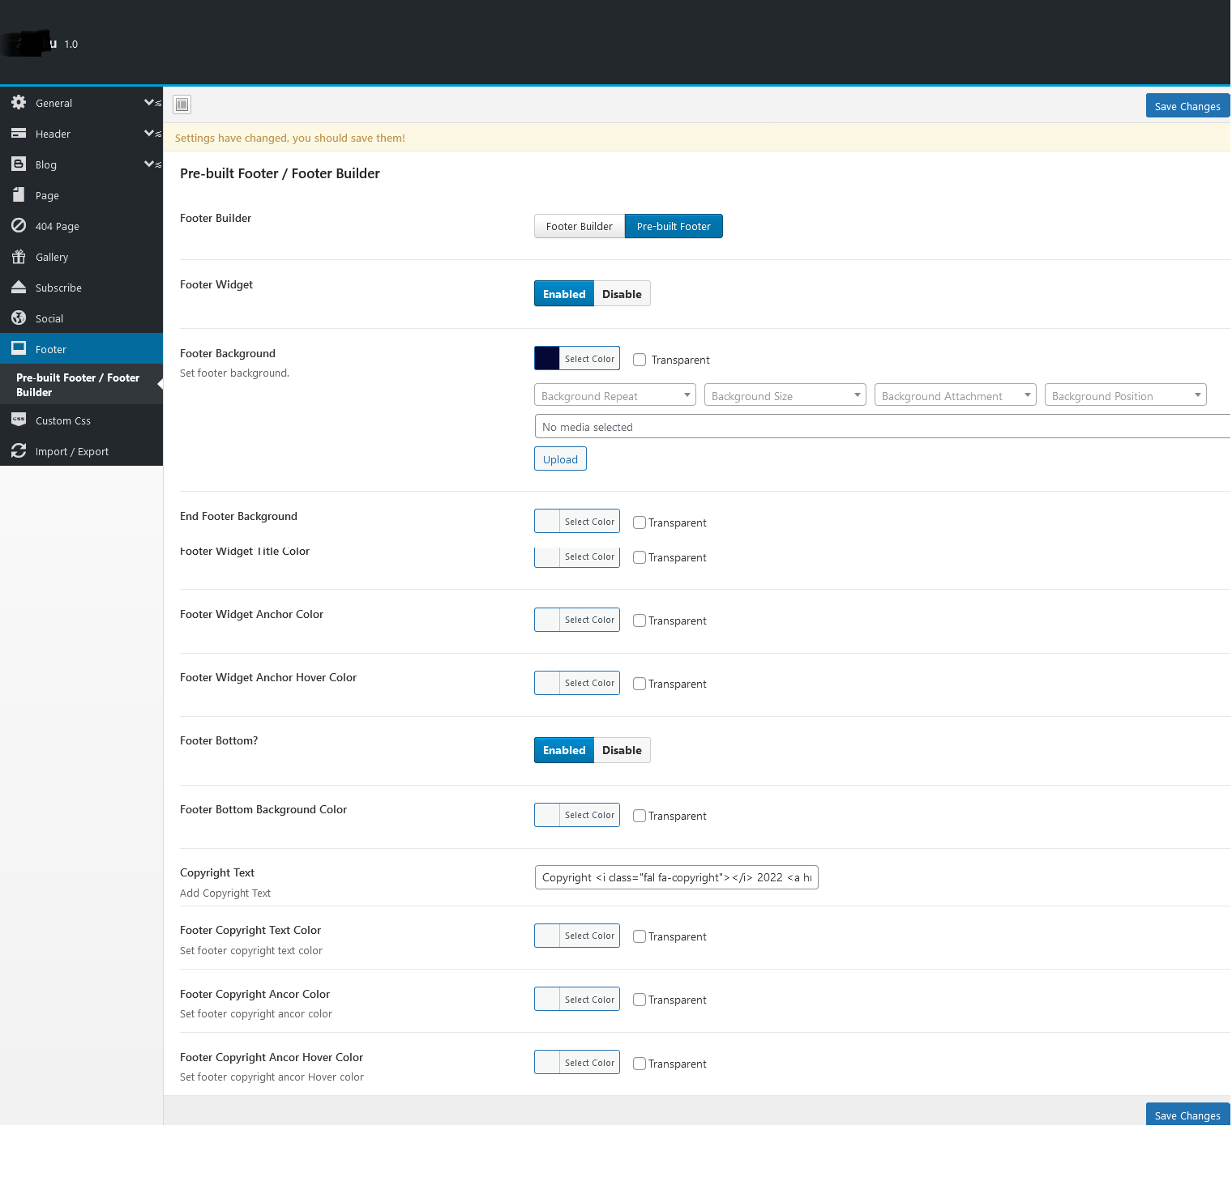Click the Social WordPress icon
The image size is (1232, 1194).
[x=19, y=318]
